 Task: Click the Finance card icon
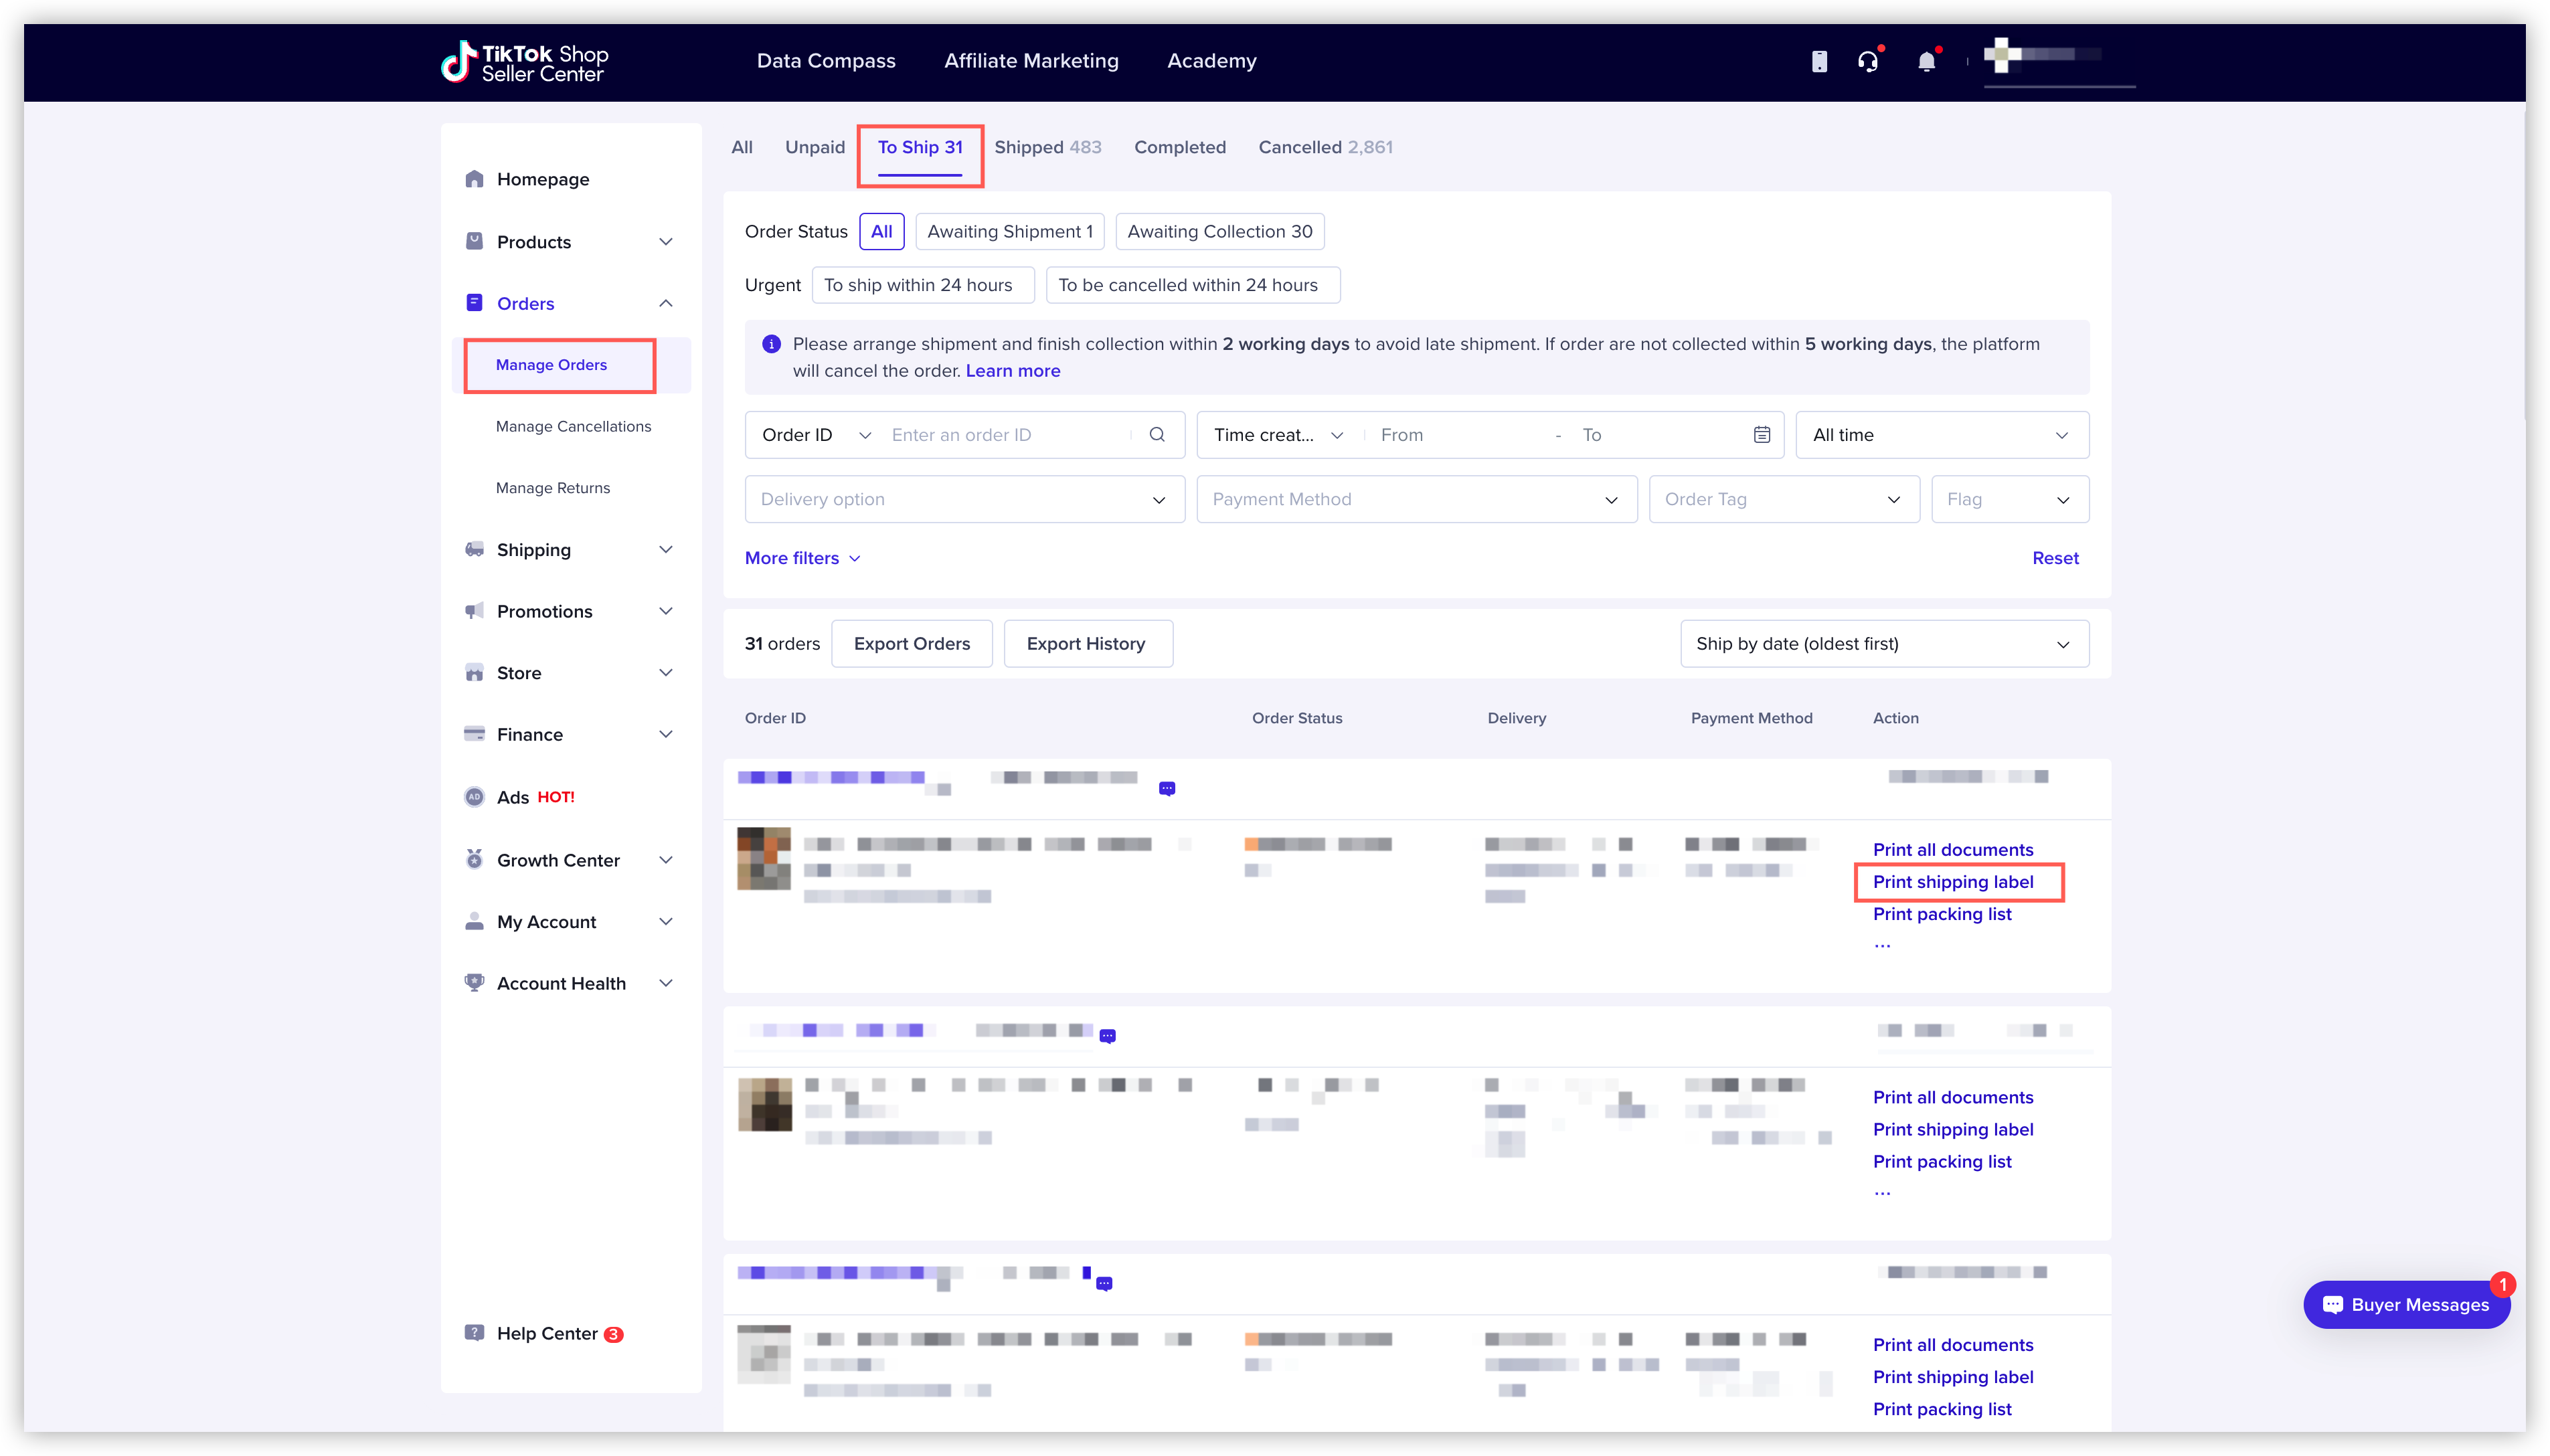[474, 734]
